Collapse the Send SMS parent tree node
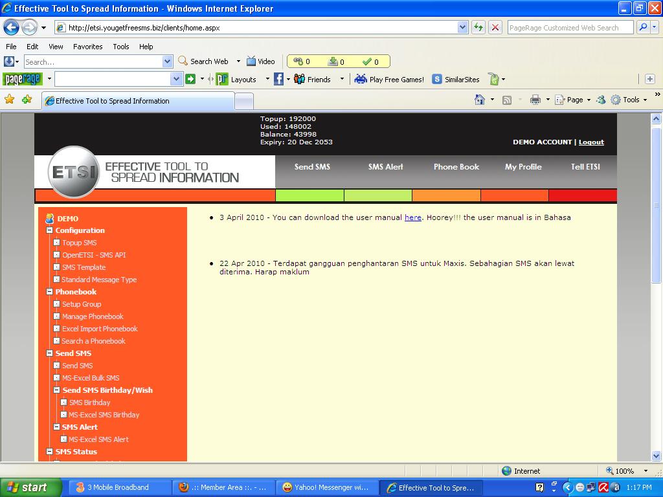 coord(49,353)
